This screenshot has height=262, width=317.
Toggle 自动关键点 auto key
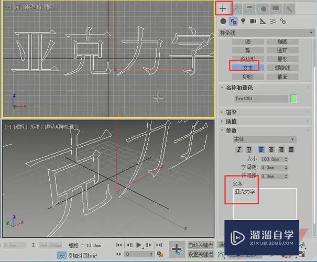coord(200,245)
